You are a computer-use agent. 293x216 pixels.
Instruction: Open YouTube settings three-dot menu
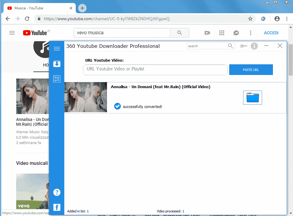[x=251, y=33]
